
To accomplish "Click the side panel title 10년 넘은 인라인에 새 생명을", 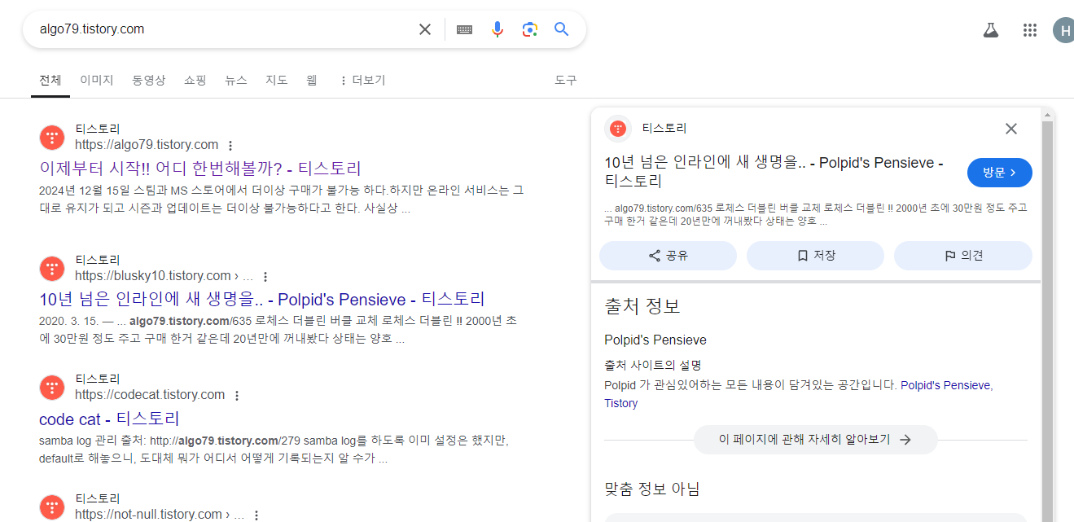I will pos(774,172).
